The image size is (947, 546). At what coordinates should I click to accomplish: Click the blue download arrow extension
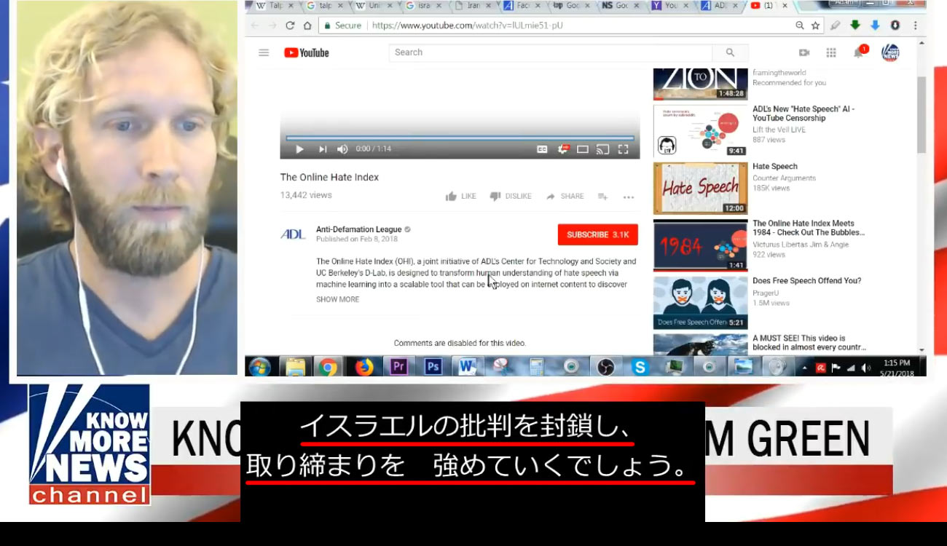click(x=875, y=25)
